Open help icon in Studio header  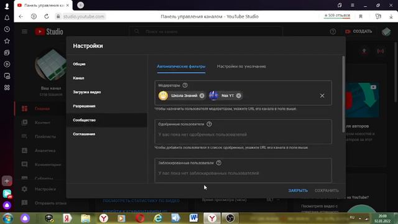333,32
